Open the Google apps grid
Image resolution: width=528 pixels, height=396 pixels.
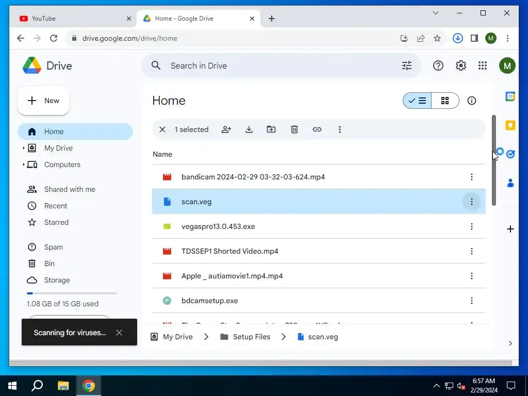click(483, 65)
